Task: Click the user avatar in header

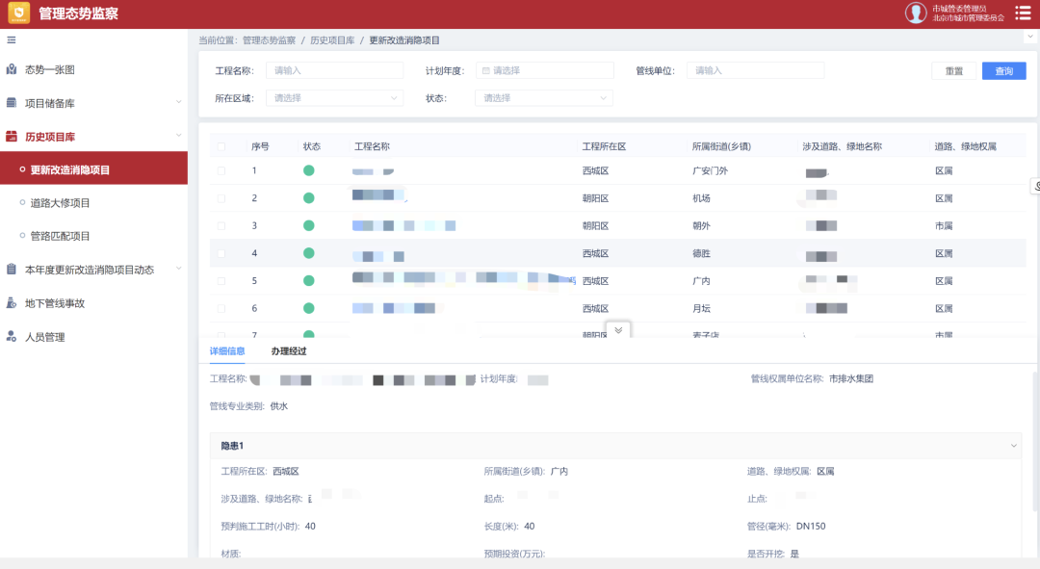Action: (x=915, y=13)
